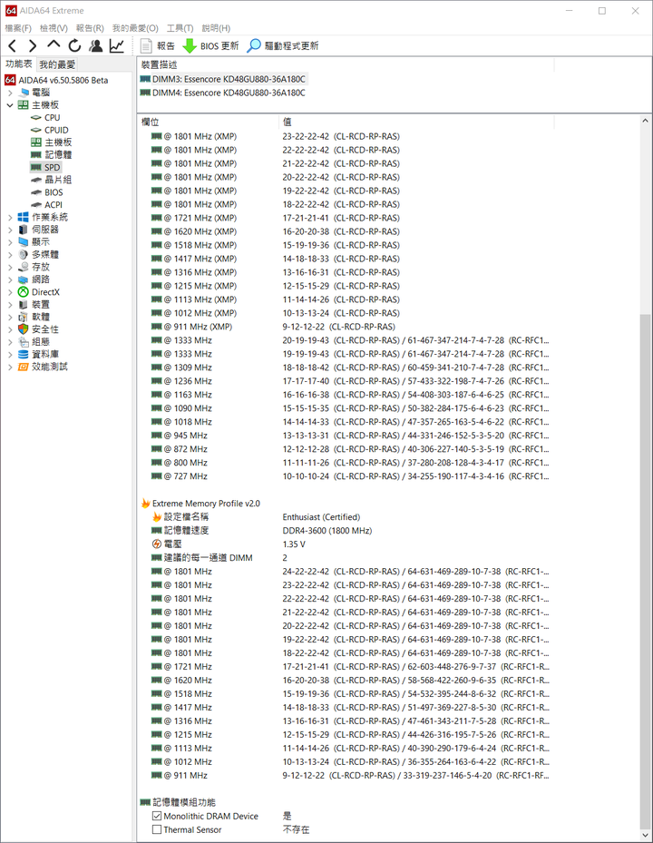Click the 裝置描述 column header
The height and width of the screenshot is (843, 653).
(346, 64)
